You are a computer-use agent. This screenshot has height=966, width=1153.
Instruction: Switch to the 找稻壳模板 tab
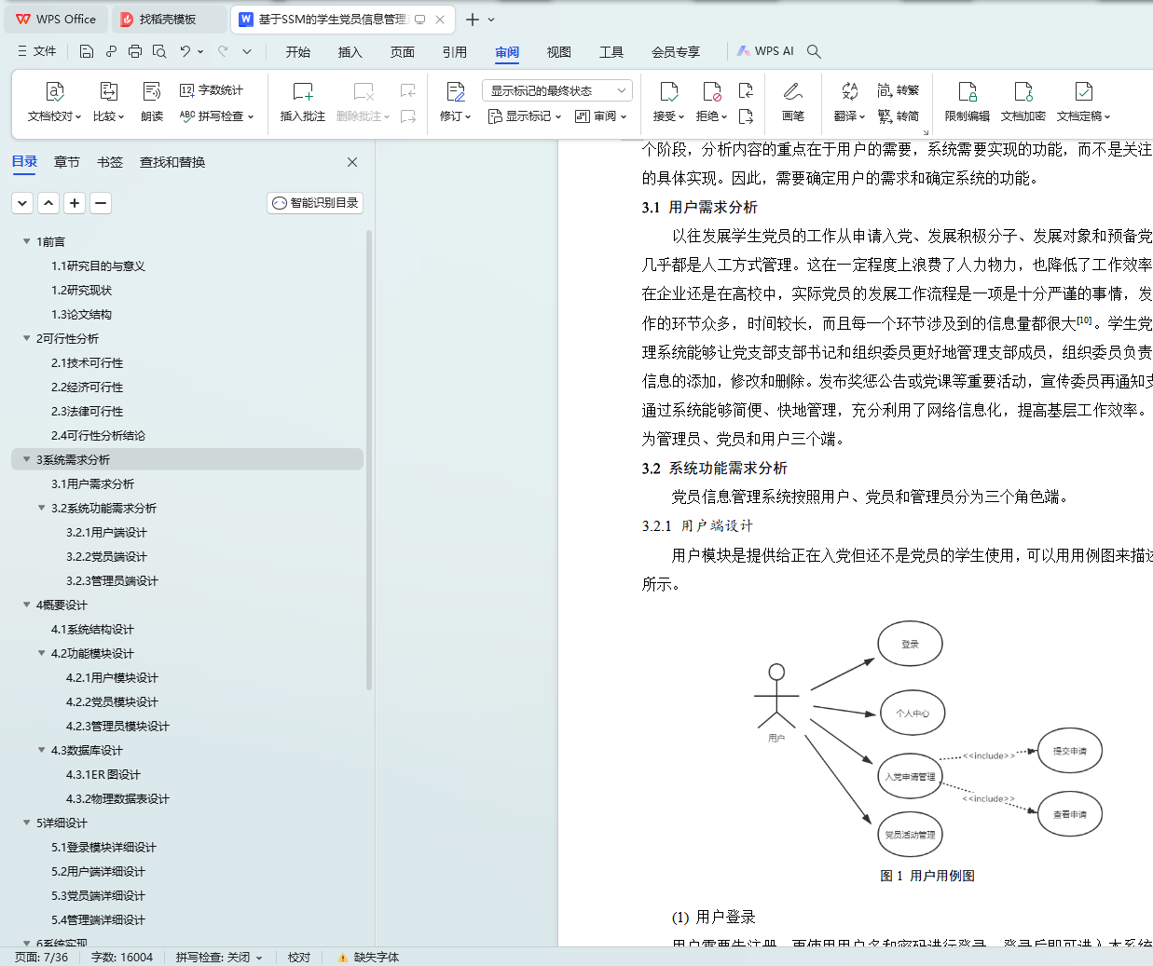tap(168, 19)
